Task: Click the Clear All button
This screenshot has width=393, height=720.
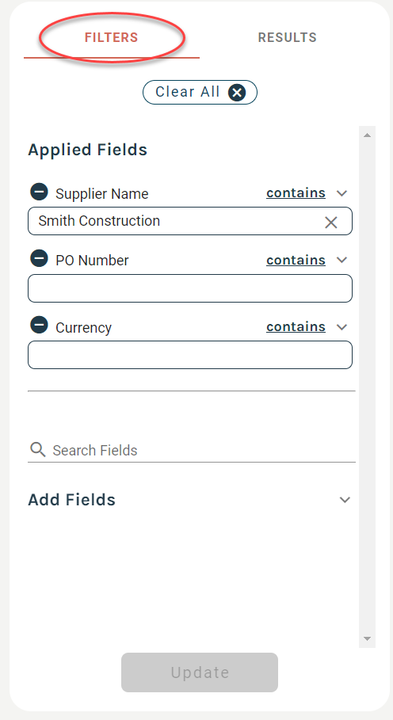Action: point(200,93)
